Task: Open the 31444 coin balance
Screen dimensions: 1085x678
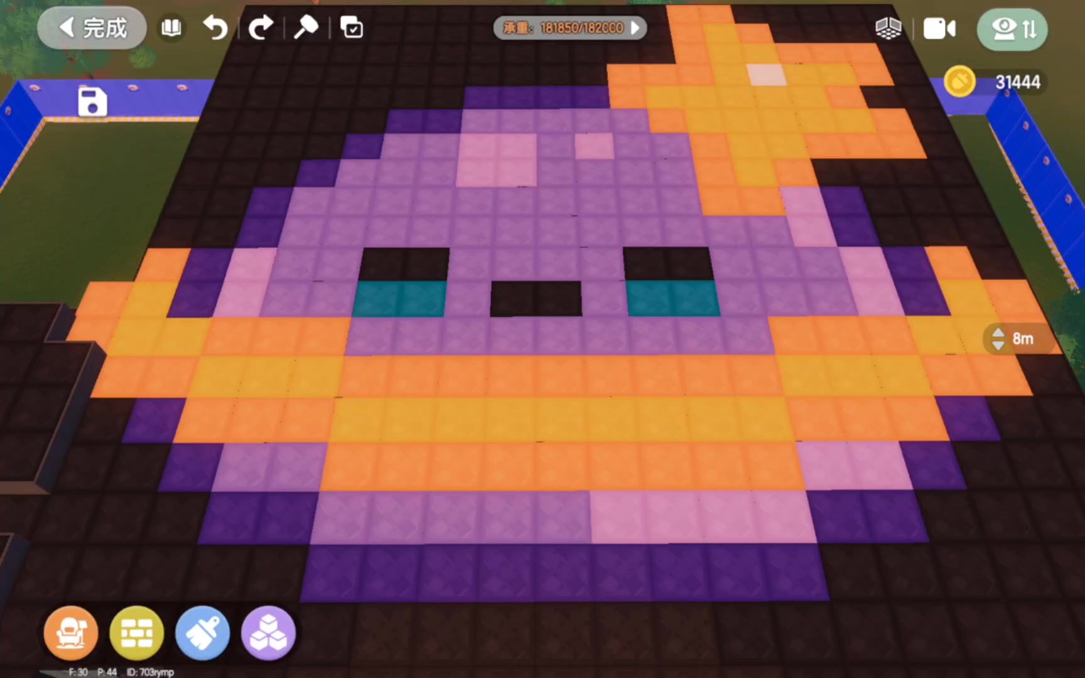Action: click(1017, 82)
